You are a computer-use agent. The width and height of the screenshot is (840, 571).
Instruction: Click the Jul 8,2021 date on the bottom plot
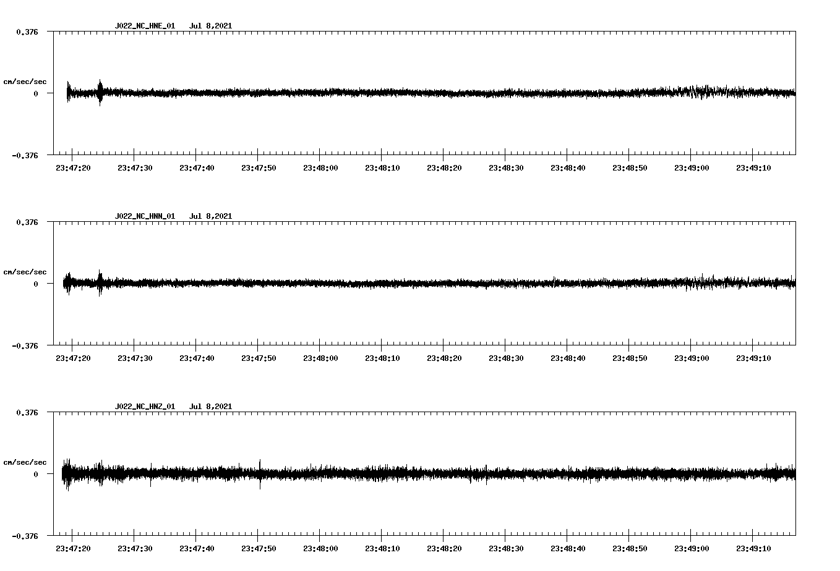[211, 407]
